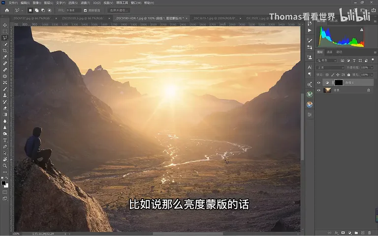Select the Type tool in toolbox

point(5,140)
